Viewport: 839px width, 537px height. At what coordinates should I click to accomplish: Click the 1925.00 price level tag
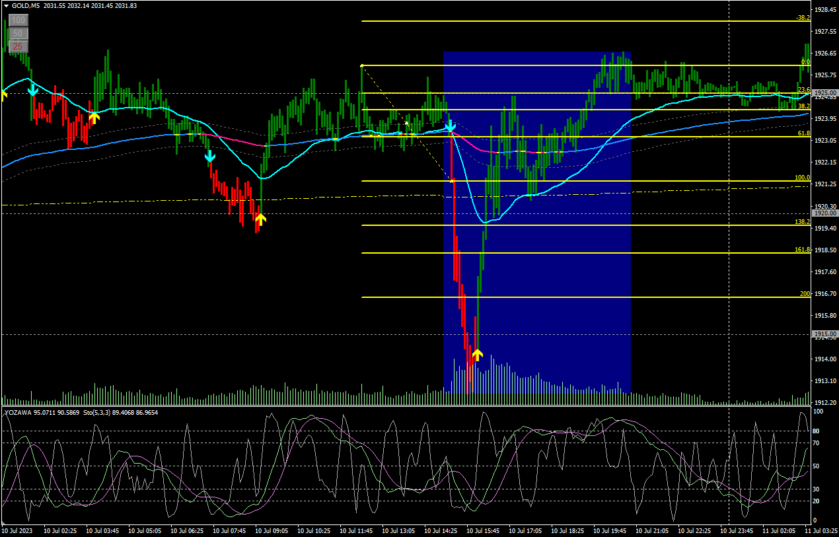tap(825, 93)
